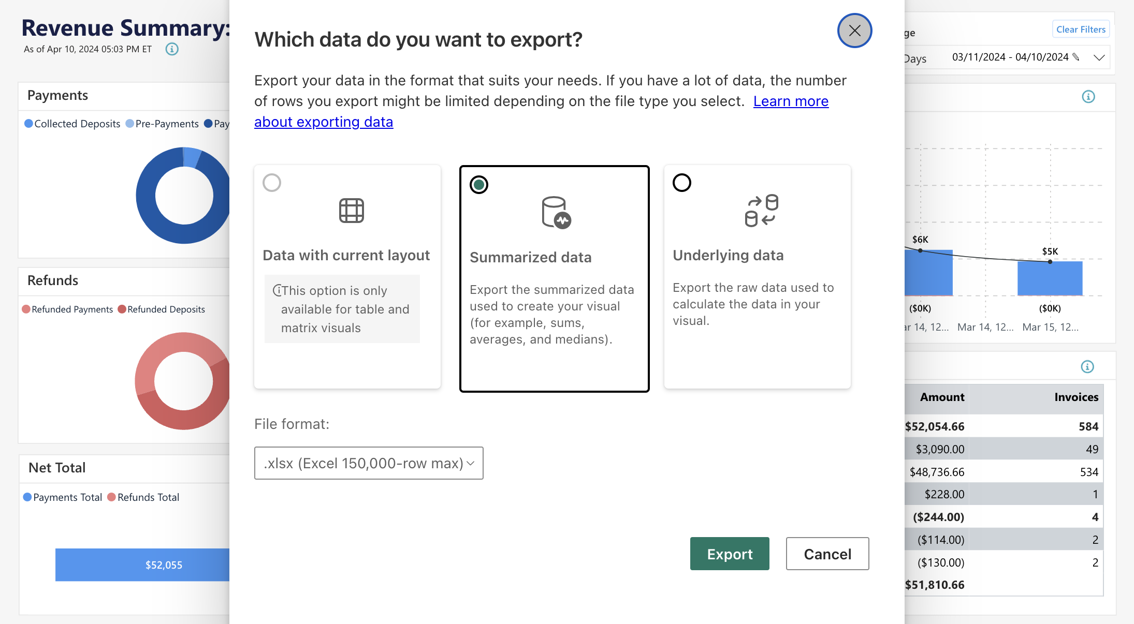1134x624 pixels.
Task: Open the Learn more about exporting data link
Action: click(791, 101)
